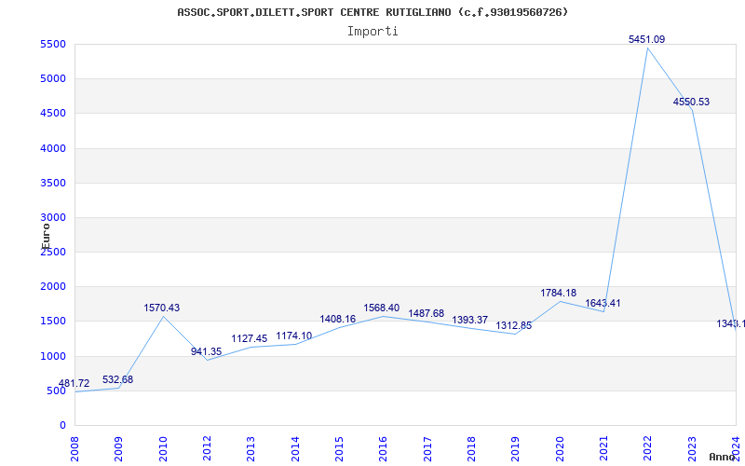This screenshot has width=745, height=466.
Task: Select the 1127.45 data label
Action: [250, 338]
